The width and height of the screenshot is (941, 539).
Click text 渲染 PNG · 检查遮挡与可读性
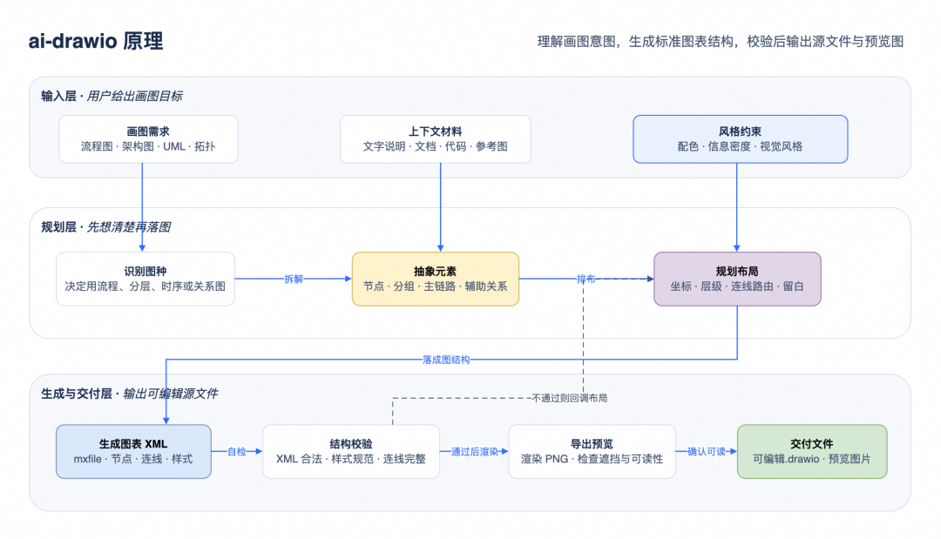[592, 459]
